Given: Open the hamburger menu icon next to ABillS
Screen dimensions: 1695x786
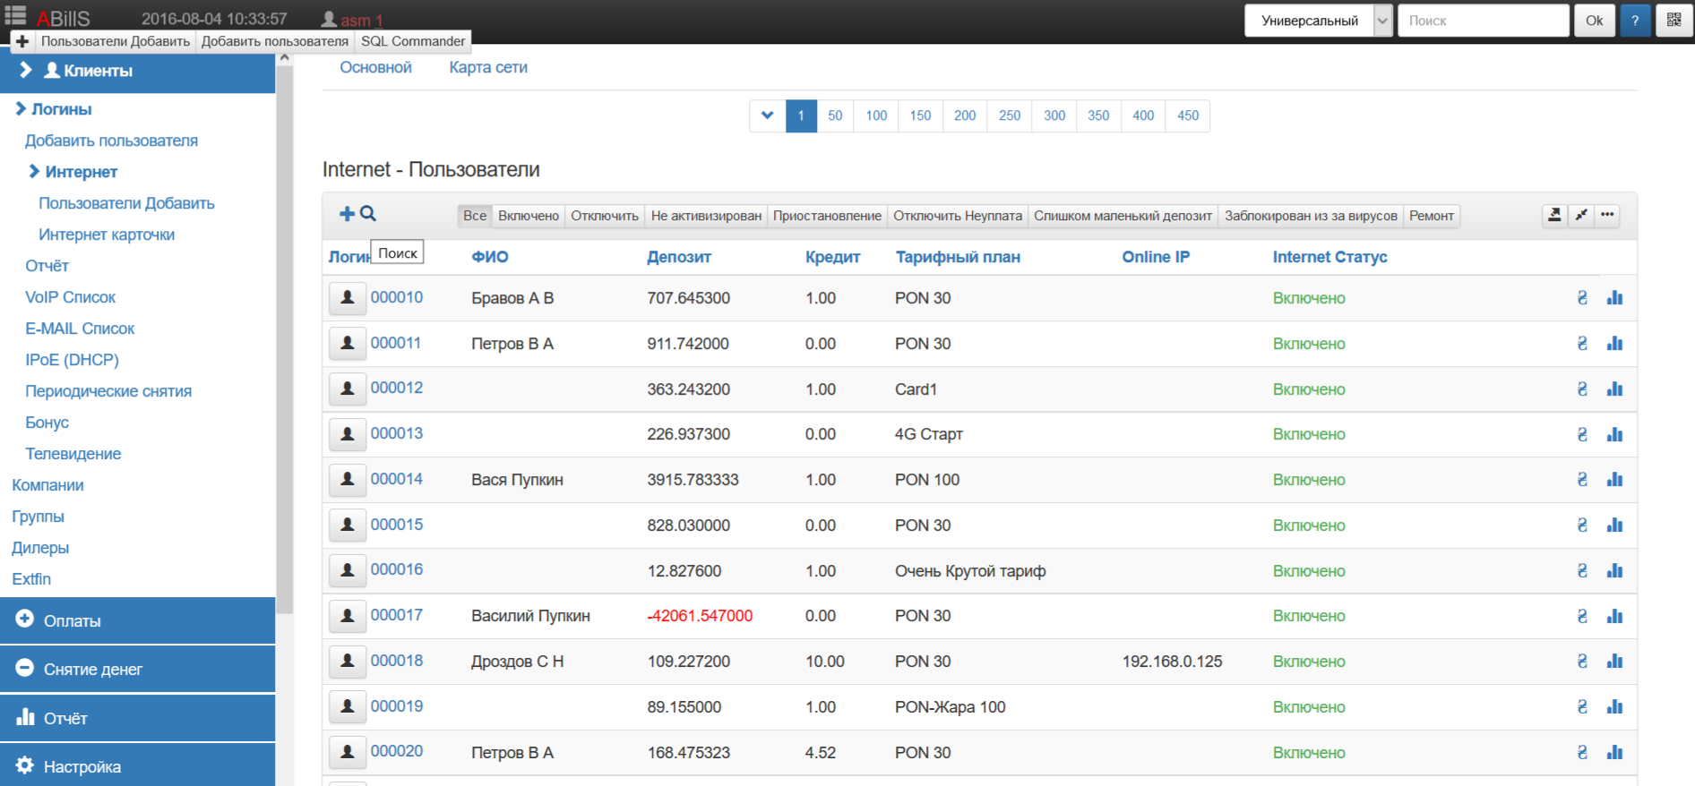Looking at the screenshot, I should point(15,15).
